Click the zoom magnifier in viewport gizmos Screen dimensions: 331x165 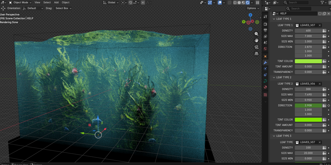point(257,34)
